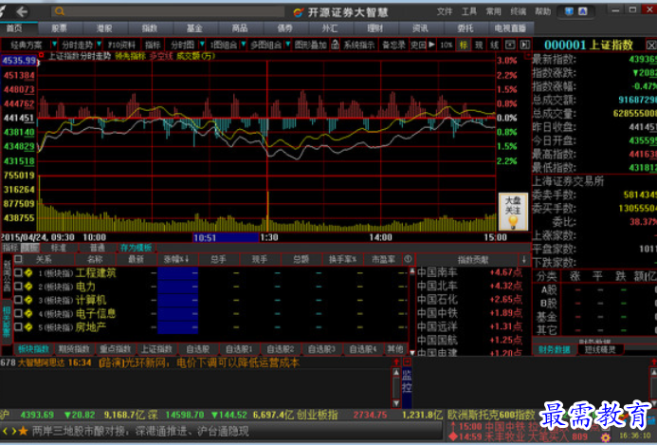Expand the 经典方案 dropdown arrow
Viewport: 657px width, 445px height.
tap(54, 44)
